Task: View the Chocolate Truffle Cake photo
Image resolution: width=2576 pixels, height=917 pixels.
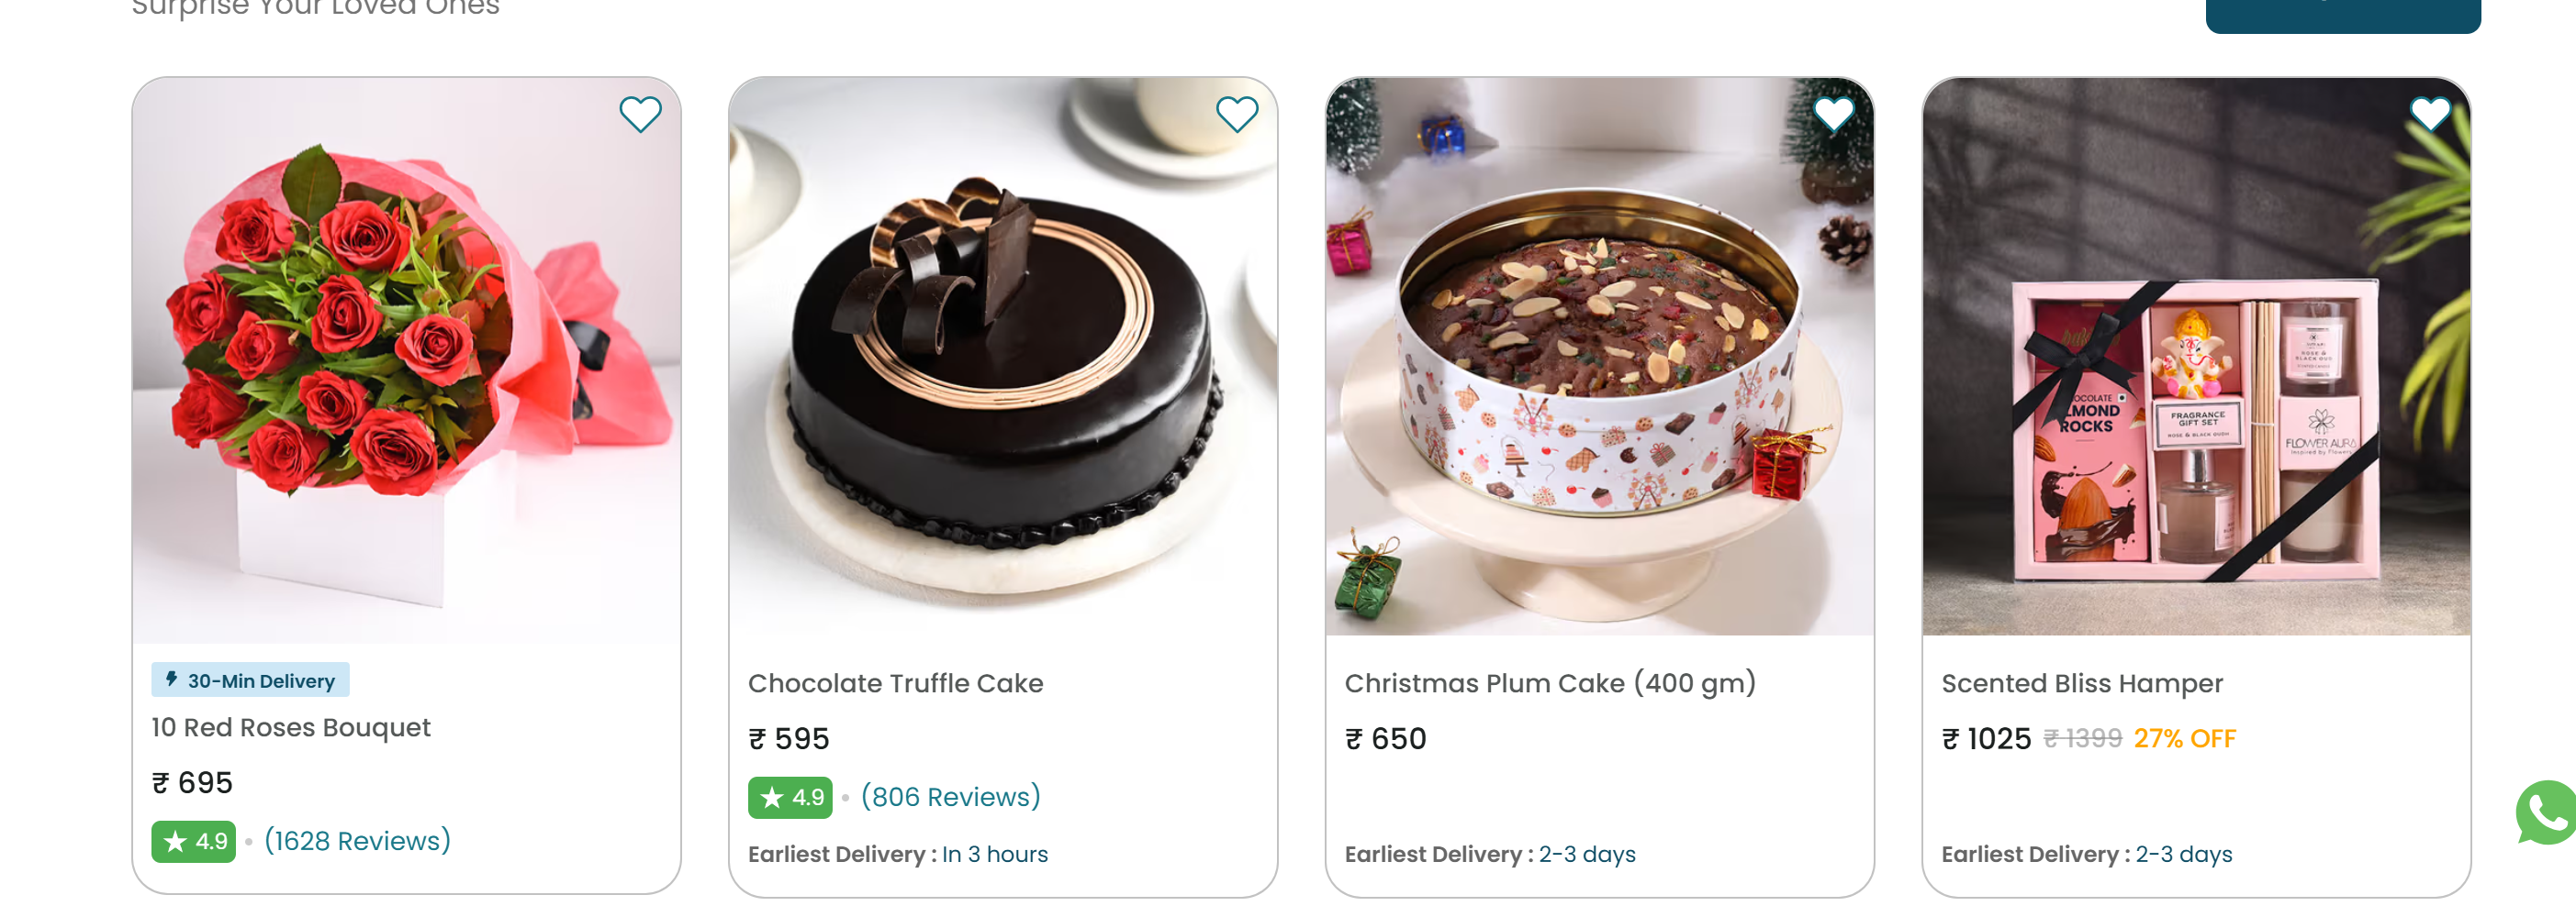Action: (x=1003, y=359)
